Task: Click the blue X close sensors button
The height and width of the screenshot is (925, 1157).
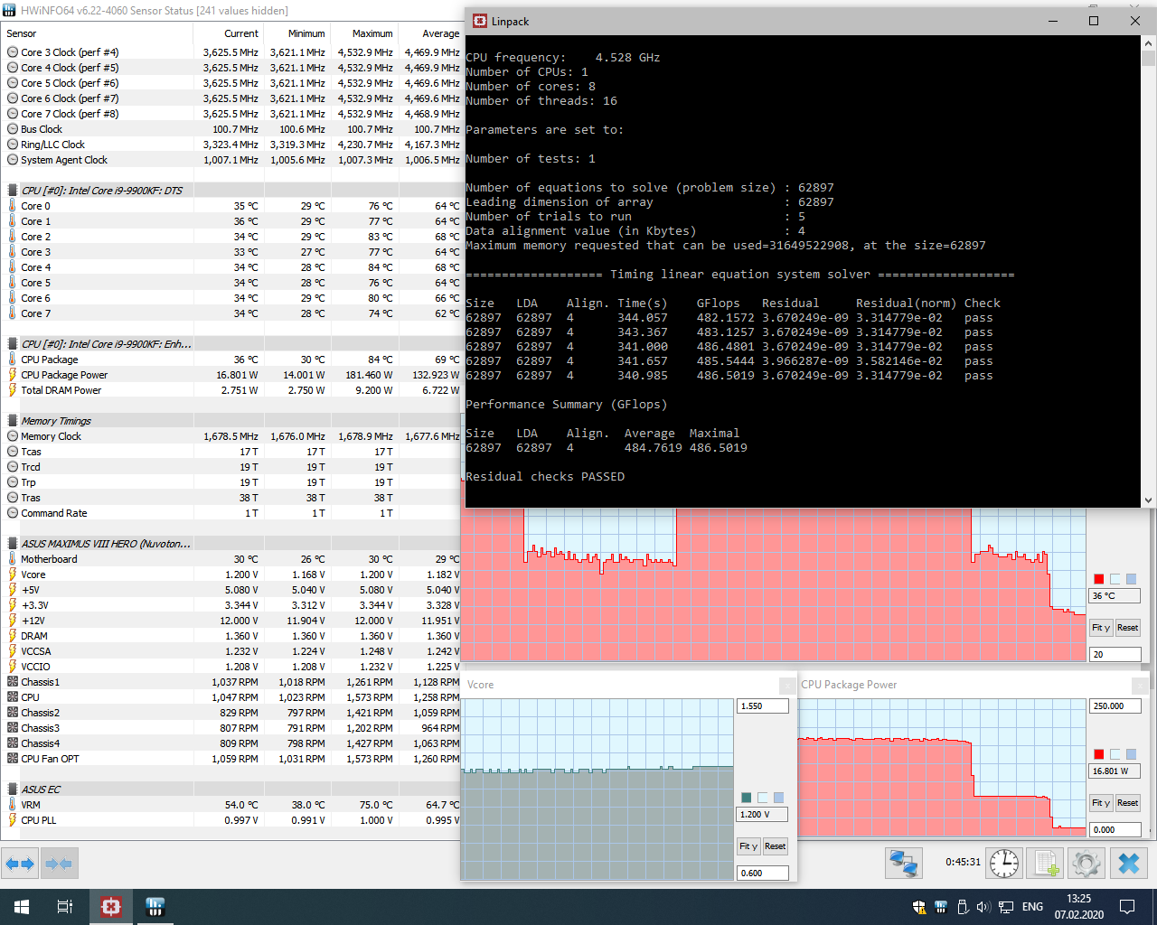Action: pyautogui.click(x=1129, y=864)
